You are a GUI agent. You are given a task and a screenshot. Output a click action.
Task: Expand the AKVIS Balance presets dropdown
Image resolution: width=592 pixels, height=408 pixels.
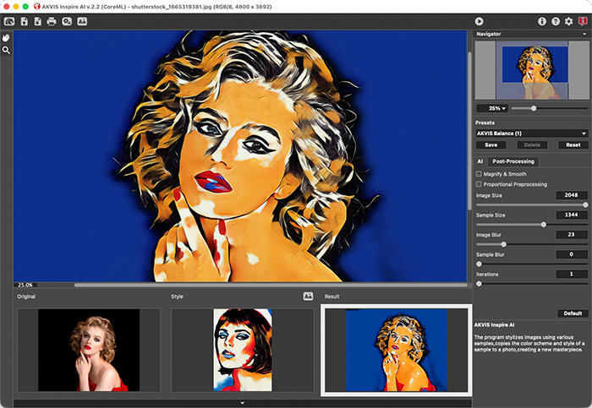(x=531, y=133)
